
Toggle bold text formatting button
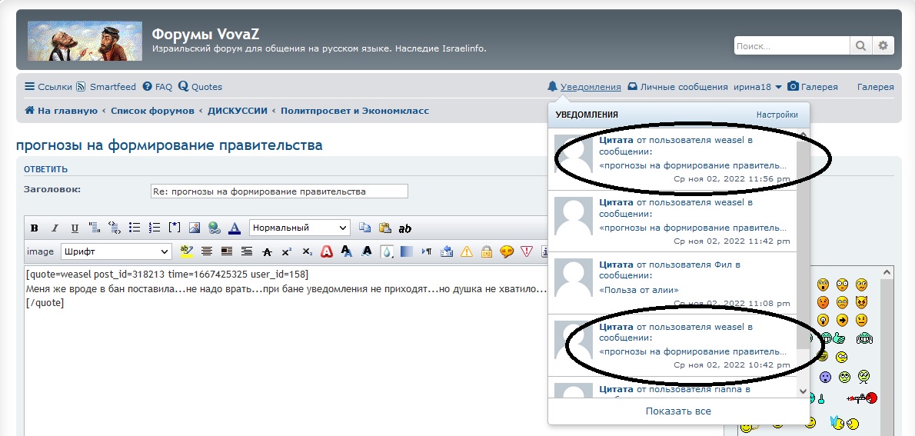[x=34, y=228]
